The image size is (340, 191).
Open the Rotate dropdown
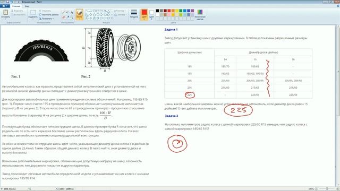(46, 19)
